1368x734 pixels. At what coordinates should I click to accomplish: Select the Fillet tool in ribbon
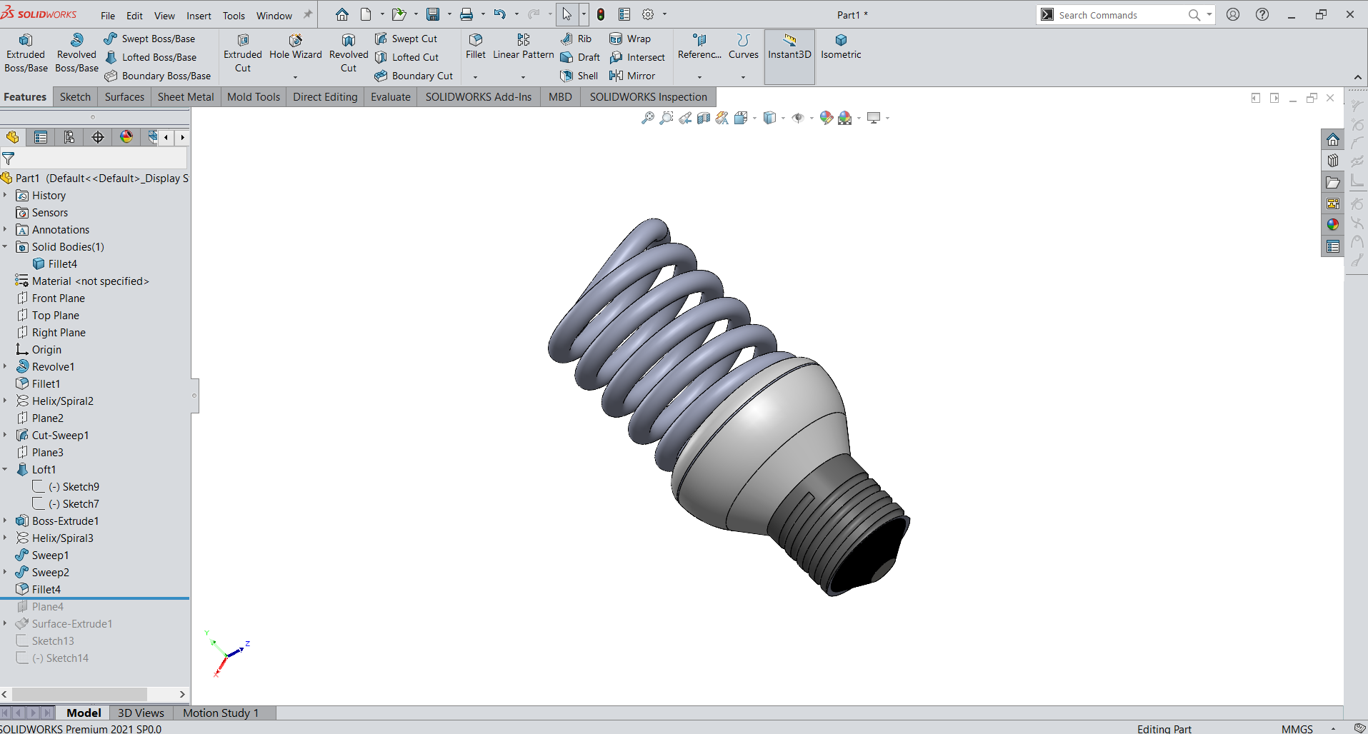point(475,46)
